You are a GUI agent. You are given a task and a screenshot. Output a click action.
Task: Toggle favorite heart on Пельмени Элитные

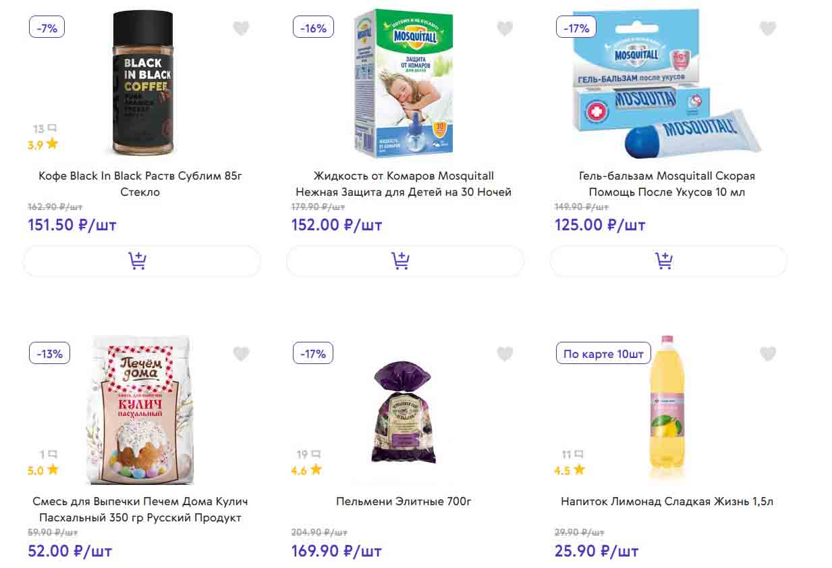coord(505,354)
